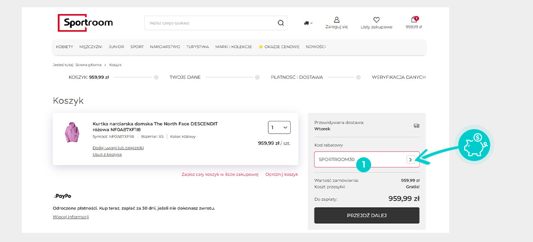This screenshot has width=533, height=242.
Task: Open the shopping cart icon
Action: (414, 20)
